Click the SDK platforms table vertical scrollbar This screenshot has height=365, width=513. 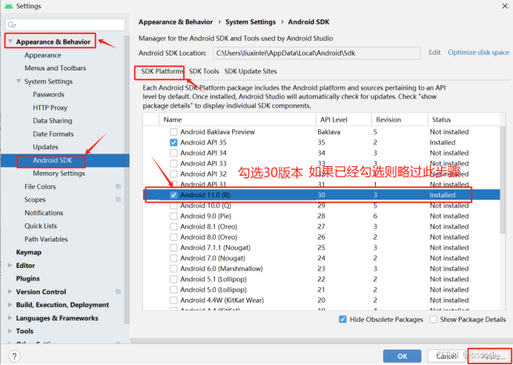tap(503, 180)
